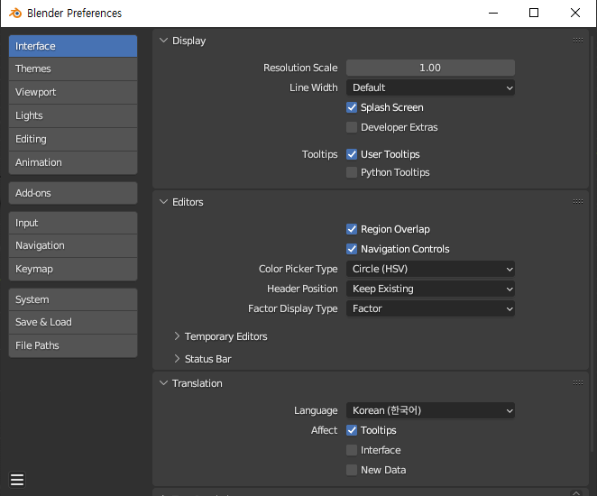Switch to the Input tab

point(73,223)
